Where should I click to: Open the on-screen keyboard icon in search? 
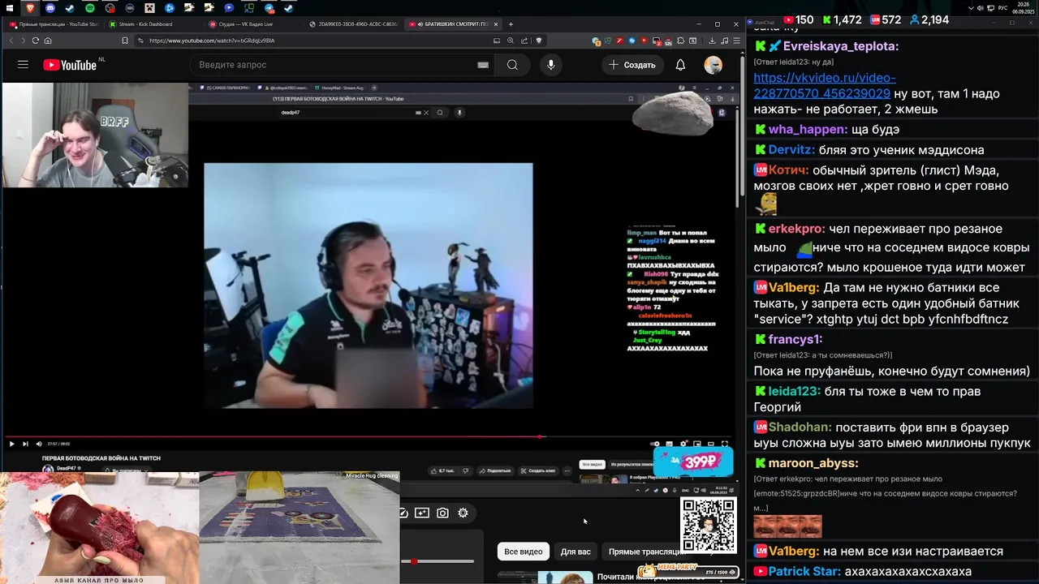click(483, 65)
